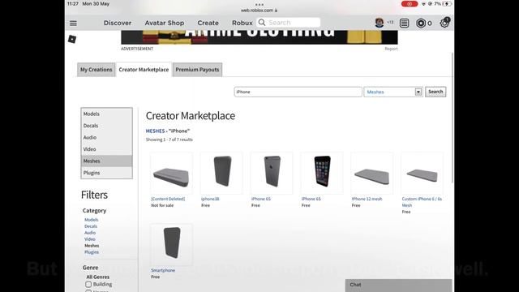Open the Create menu item
This screenshot has width=519, height=292.
point(208,23)
